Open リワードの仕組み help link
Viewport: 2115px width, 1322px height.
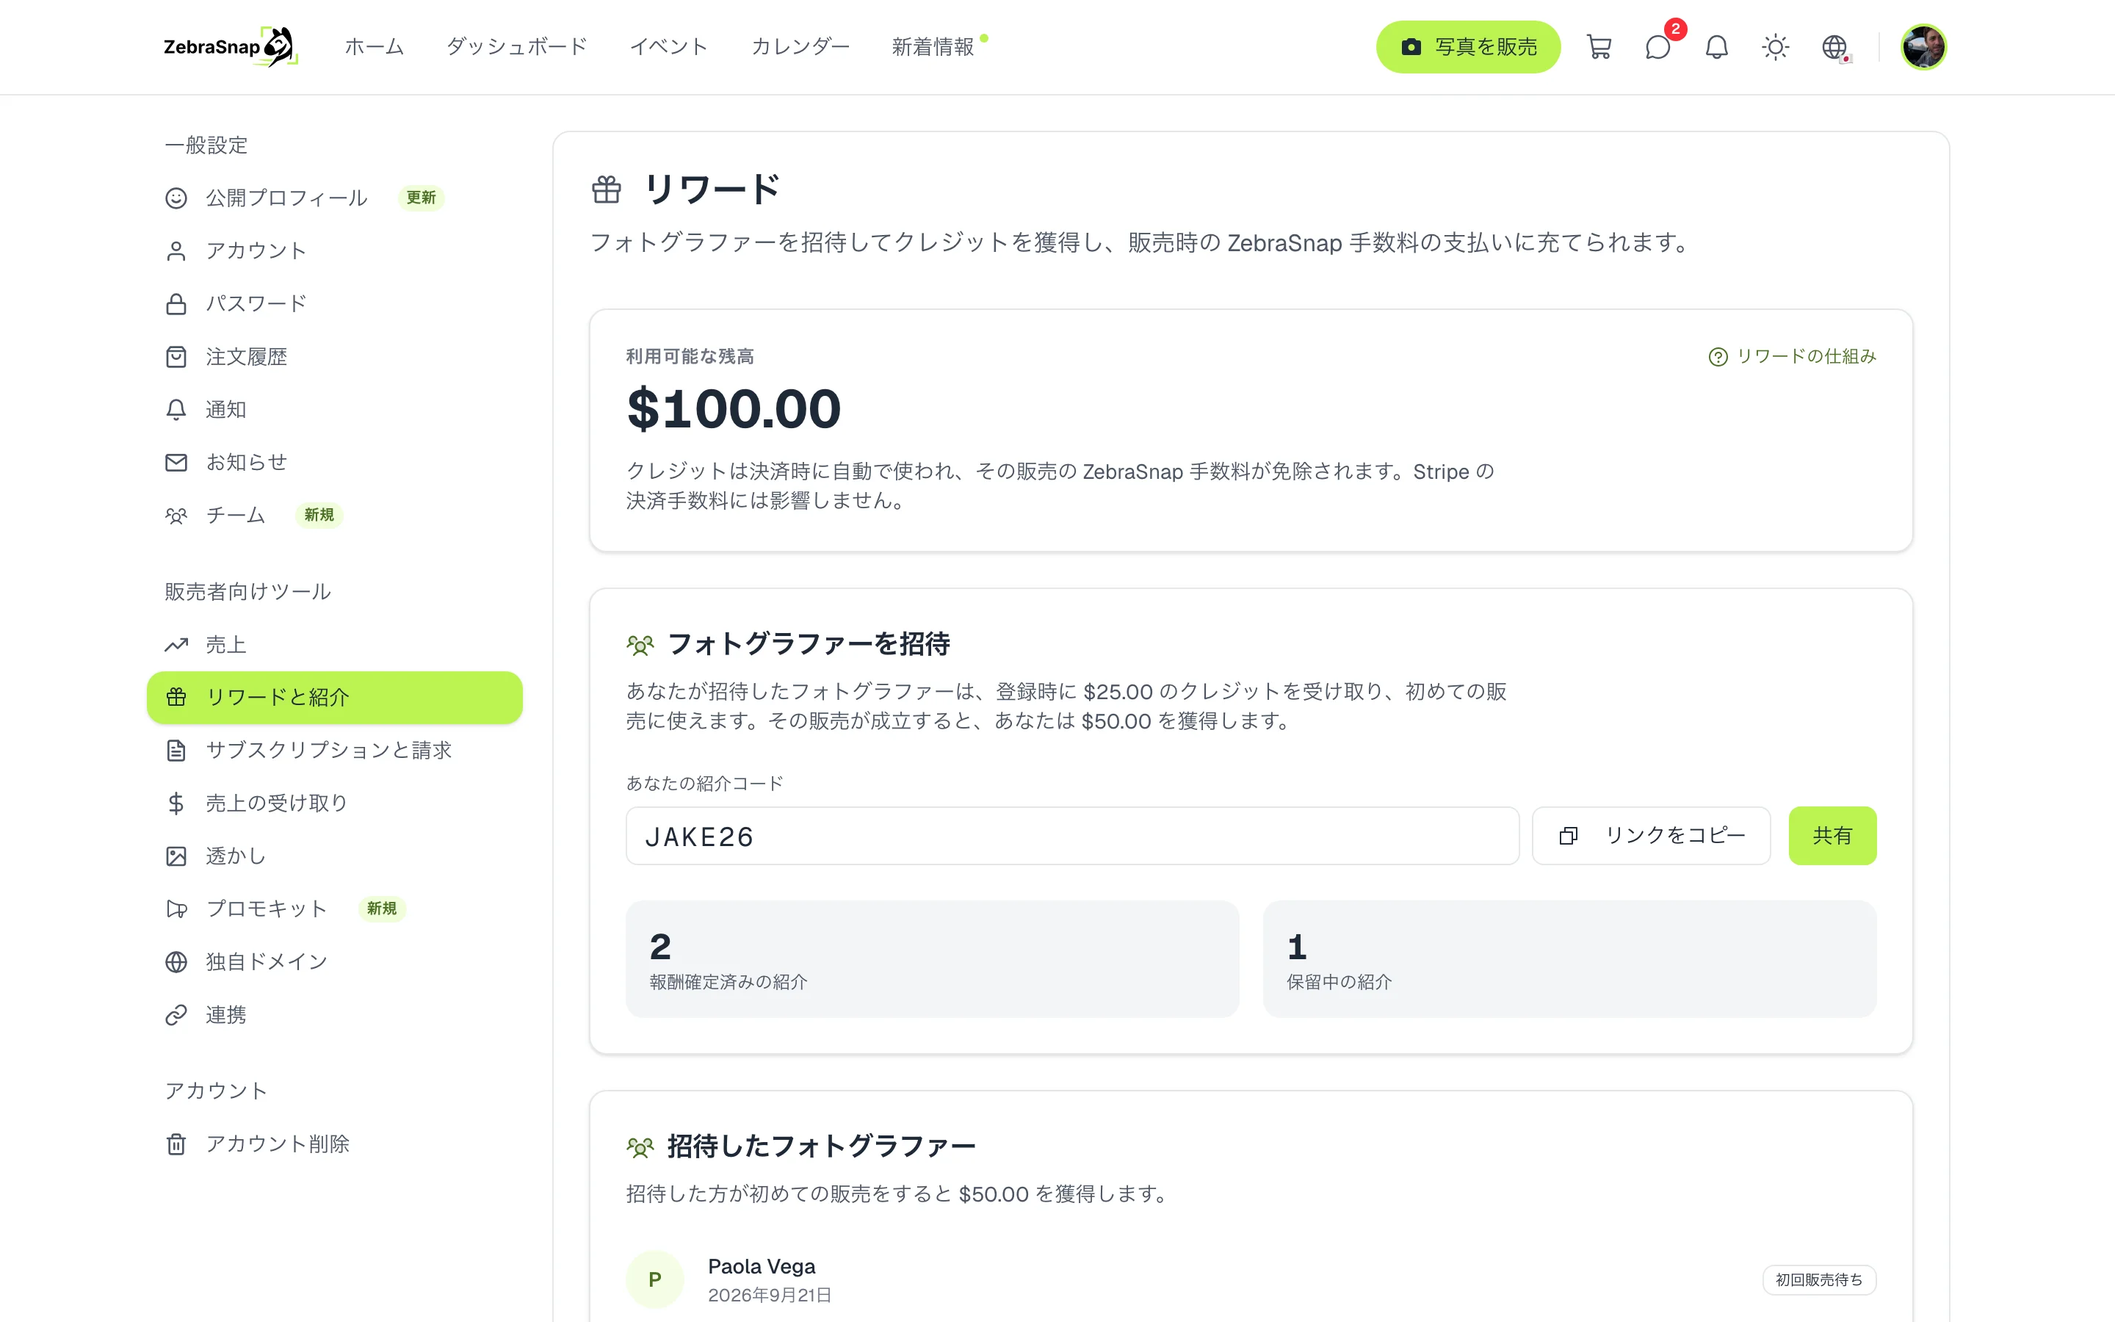point(1793,357)
